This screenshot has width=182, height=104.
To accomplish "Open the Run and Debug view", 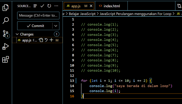I will [5, 47].
